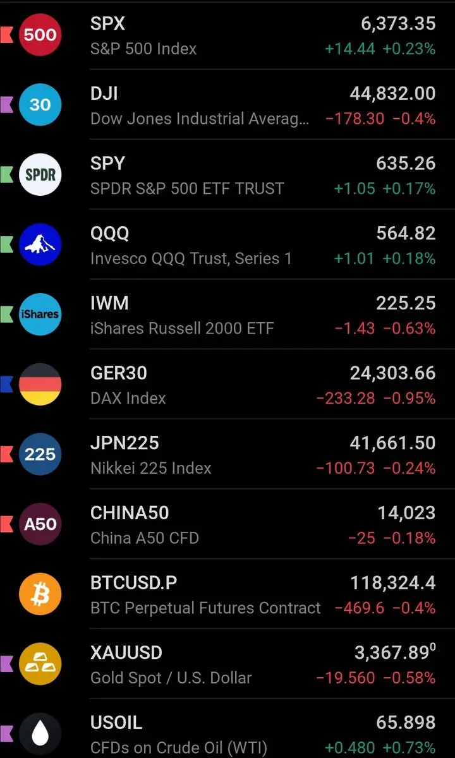Select the blue flag marker beside GER30

[x=6, y=383]
